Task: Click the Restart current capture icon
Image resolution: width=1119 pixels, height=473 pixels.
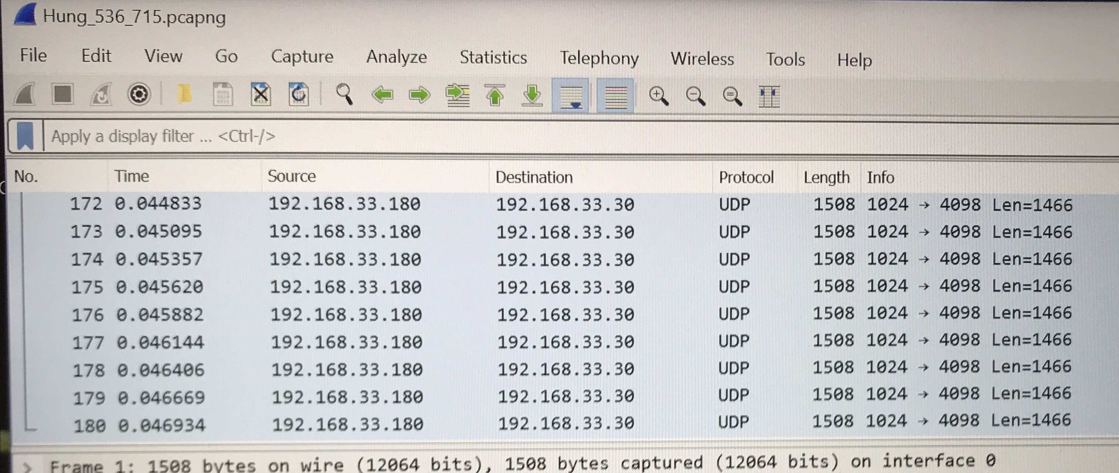Action: pos(101,94)
